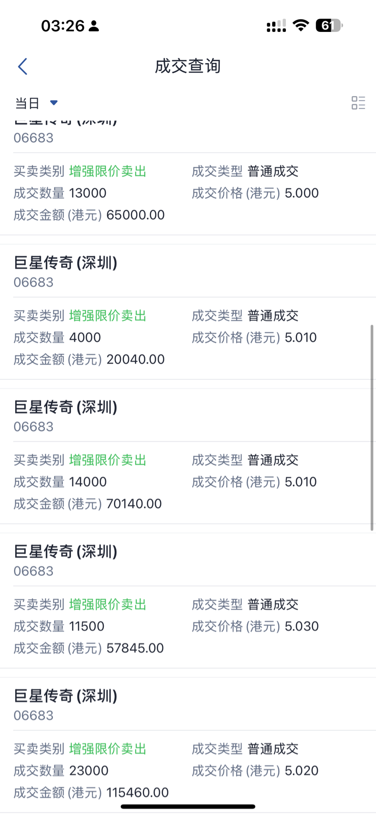The height and width of the screenshot is (816, 376).
Task: Select the record with 成交金额 115460.00
Action: coord(188,745)
